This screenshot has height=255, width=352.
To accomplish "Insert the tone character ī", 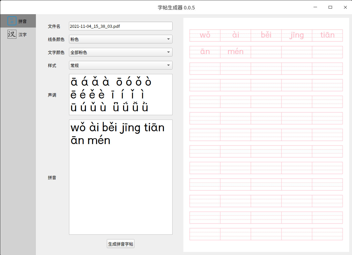I will click(113, 95).
